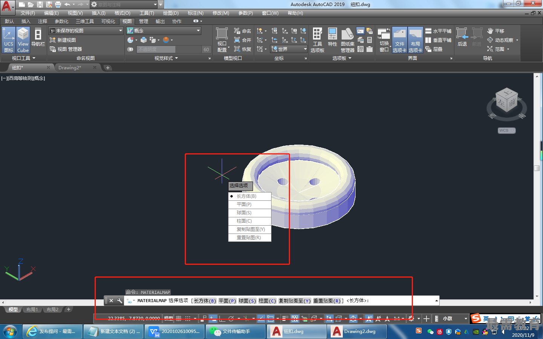Toggle the 文件选项卡 file tabs button

coord(399,40)
